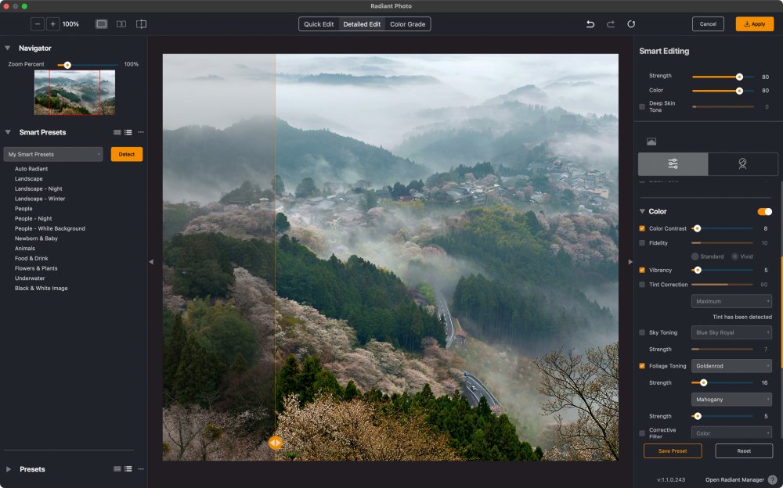783x488 pixels.
Task: Click the before/after split handle
Action: 275,443
